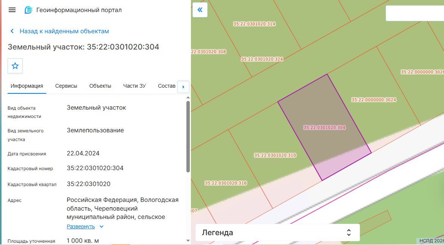Screen dimensions: 444x245
Task: Open the Части ЗУ tab
Action: [134, 86]
